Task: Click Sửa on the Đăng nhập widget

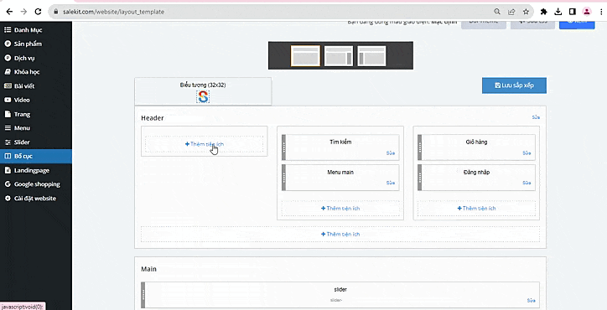Action: [527, 183]
